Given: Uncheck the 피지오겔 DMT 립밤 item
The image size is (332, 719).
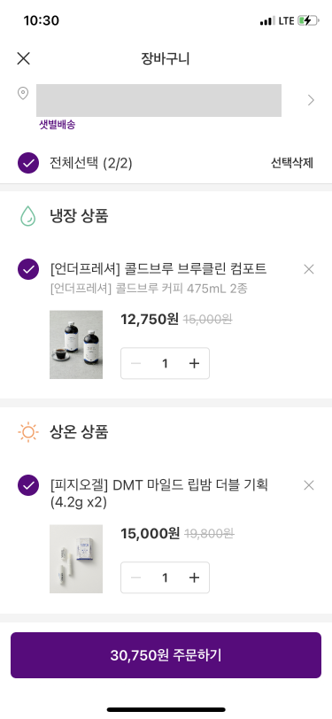Looking at the screenshot, I should pos(28,485).
